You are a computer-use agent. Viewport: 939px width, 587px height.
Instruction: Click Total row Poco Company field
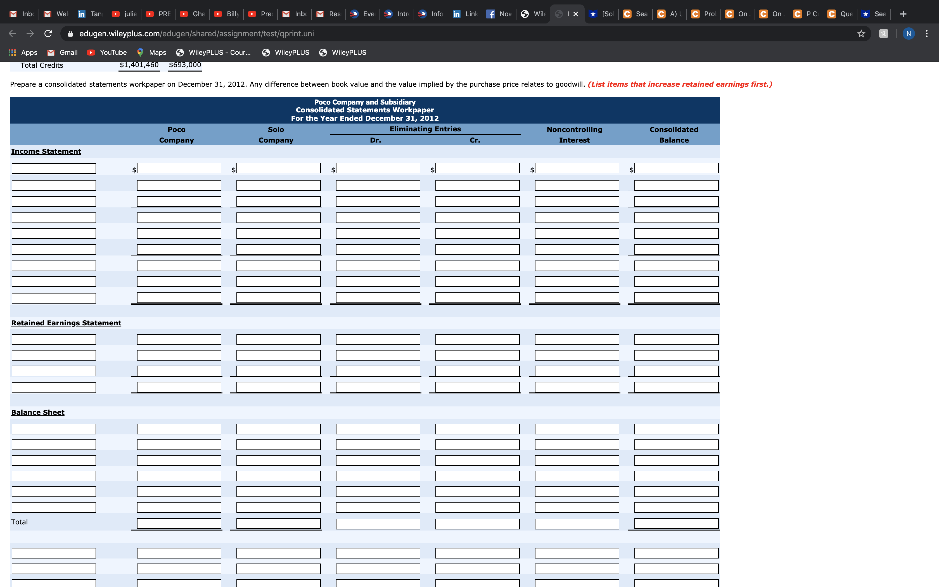point(179,524)
